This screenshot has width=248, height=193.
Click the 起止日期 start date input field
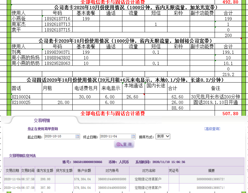(x=59, y=136)
